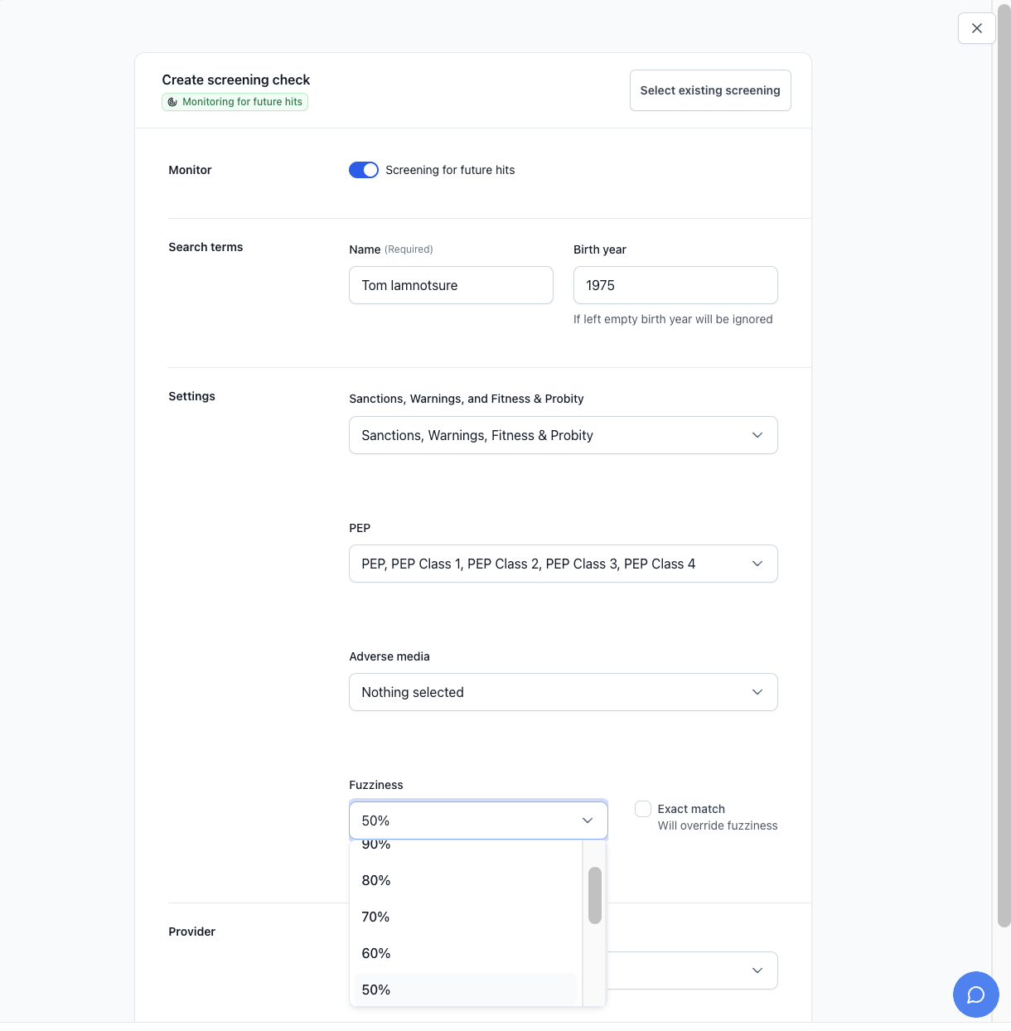Edit the Birth year field 1975

click(x=675, y=285)
